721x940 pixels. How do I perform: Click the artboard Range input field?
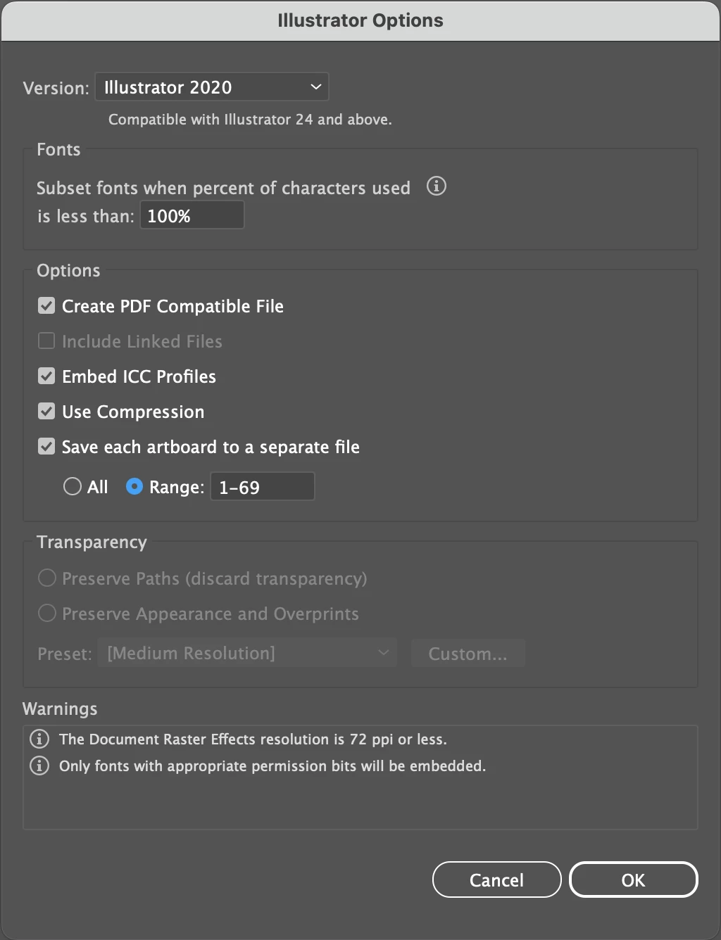click(x=262, y=487)
